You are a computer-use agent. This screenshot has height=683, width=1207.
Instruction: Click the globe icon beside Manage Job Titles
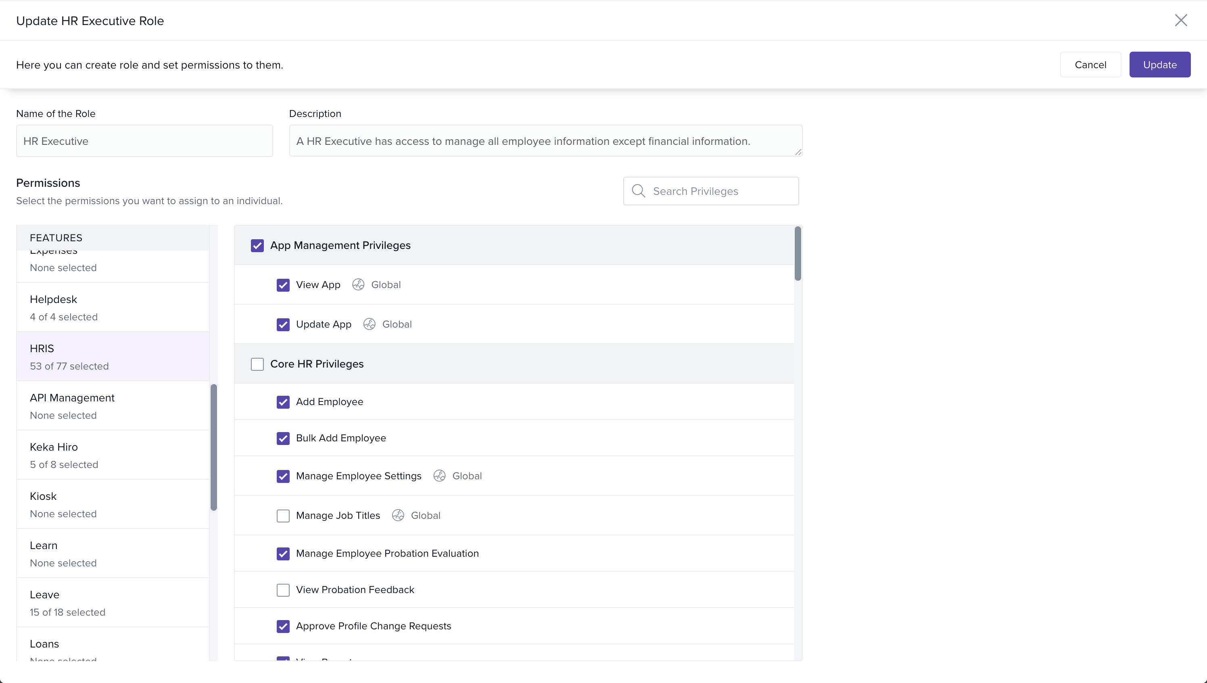398,515
